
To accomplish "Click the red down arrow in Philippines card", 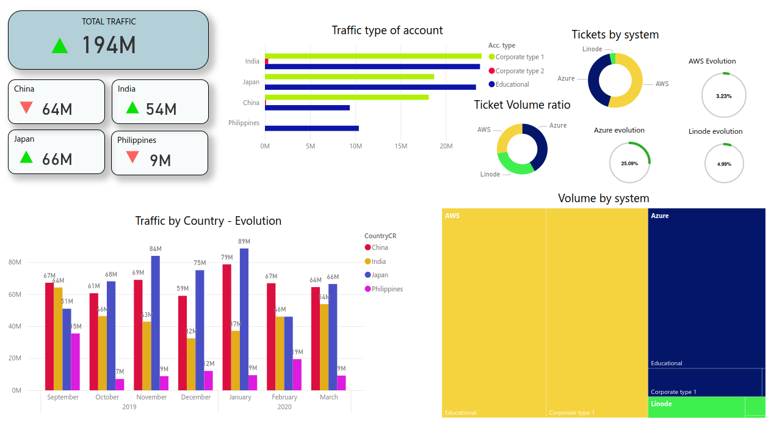I will tap(132, 158).
